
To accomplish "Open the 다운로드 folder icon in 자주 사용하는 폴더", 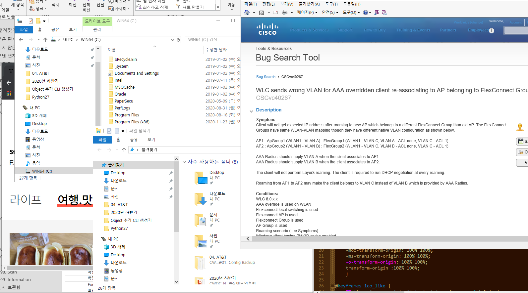I will (x=201, y=199).
